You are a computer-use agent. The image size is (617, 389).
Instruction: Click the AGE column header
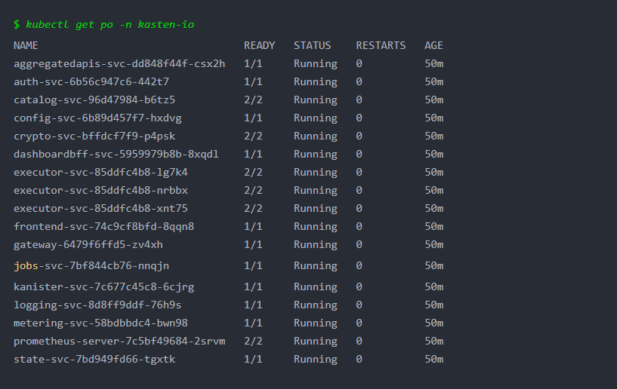[433, 45]
